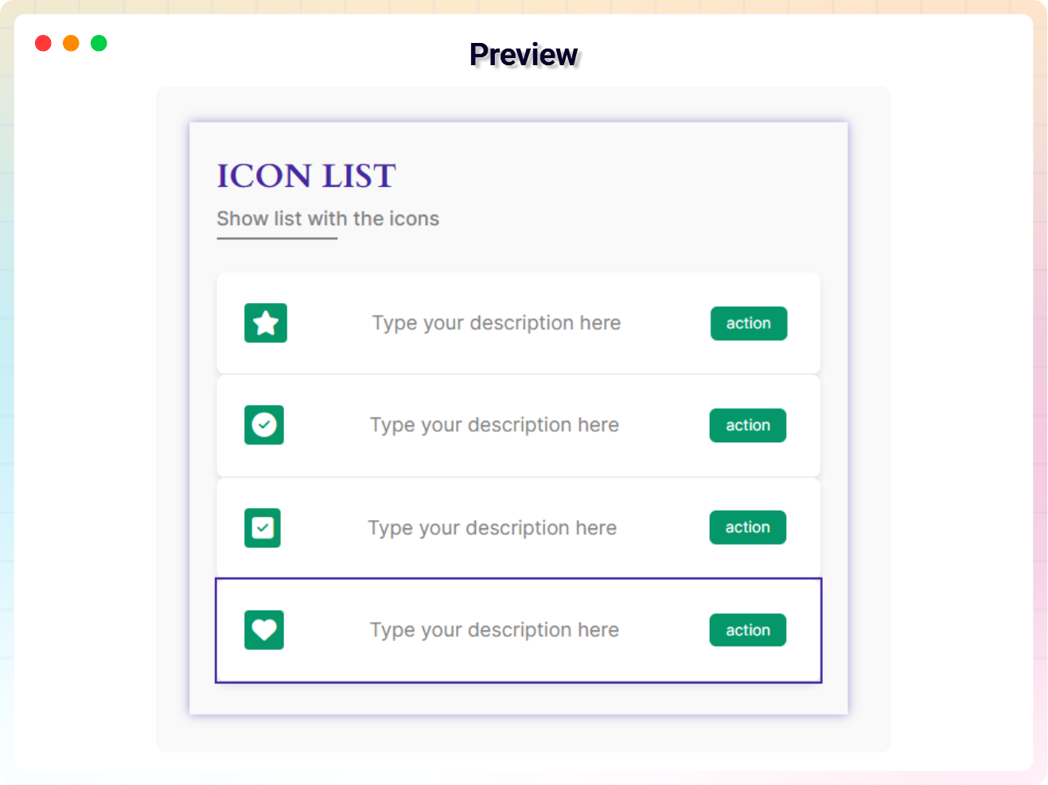The width and height of the screenshot is (1048, 785).
Task: Select the description text in the square-check row
Action: tap(492, 527)
